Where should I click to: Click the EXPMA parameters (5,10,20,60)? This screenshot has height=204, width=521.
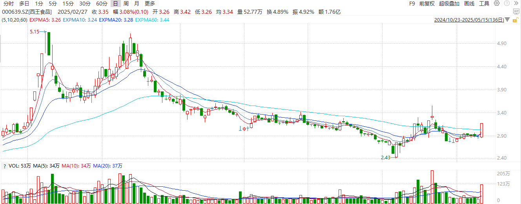(x=15, y=19)
